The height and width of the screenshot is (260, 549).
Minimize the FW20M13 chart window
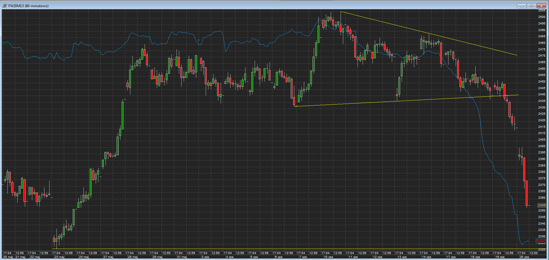522,6
